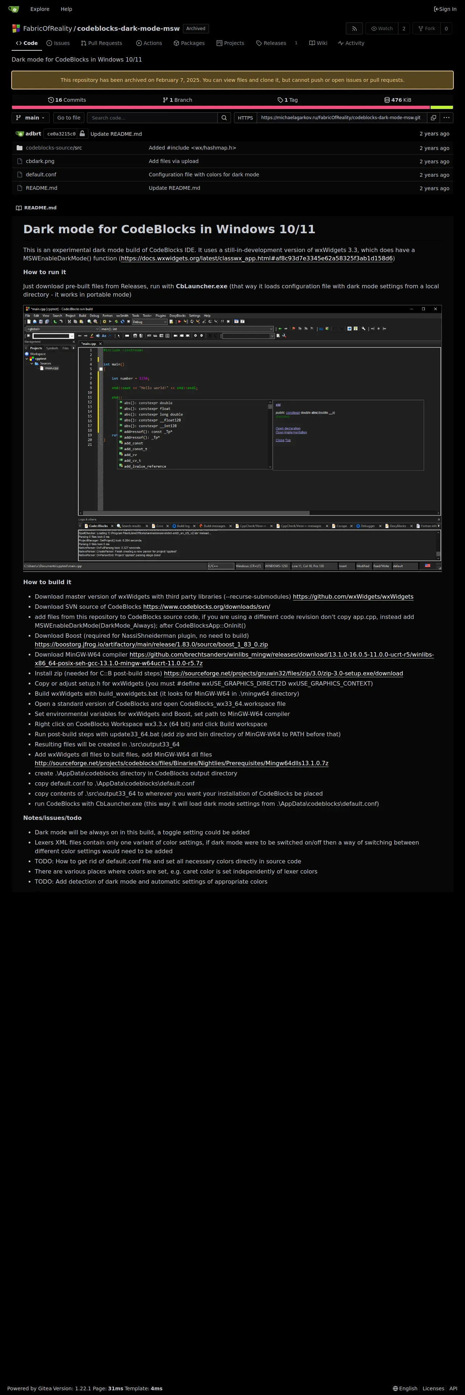Open the more clone options ellipsis
This screenshot has width=465, height=1395.
click(x=447, y=117)
